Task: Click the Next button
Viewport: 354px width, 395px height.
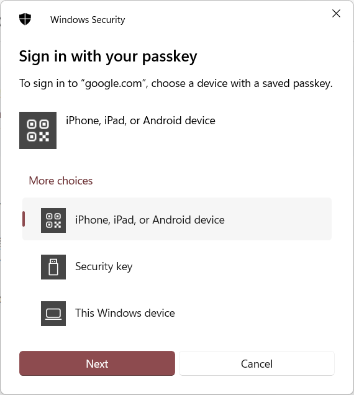Action: point(97,363)
